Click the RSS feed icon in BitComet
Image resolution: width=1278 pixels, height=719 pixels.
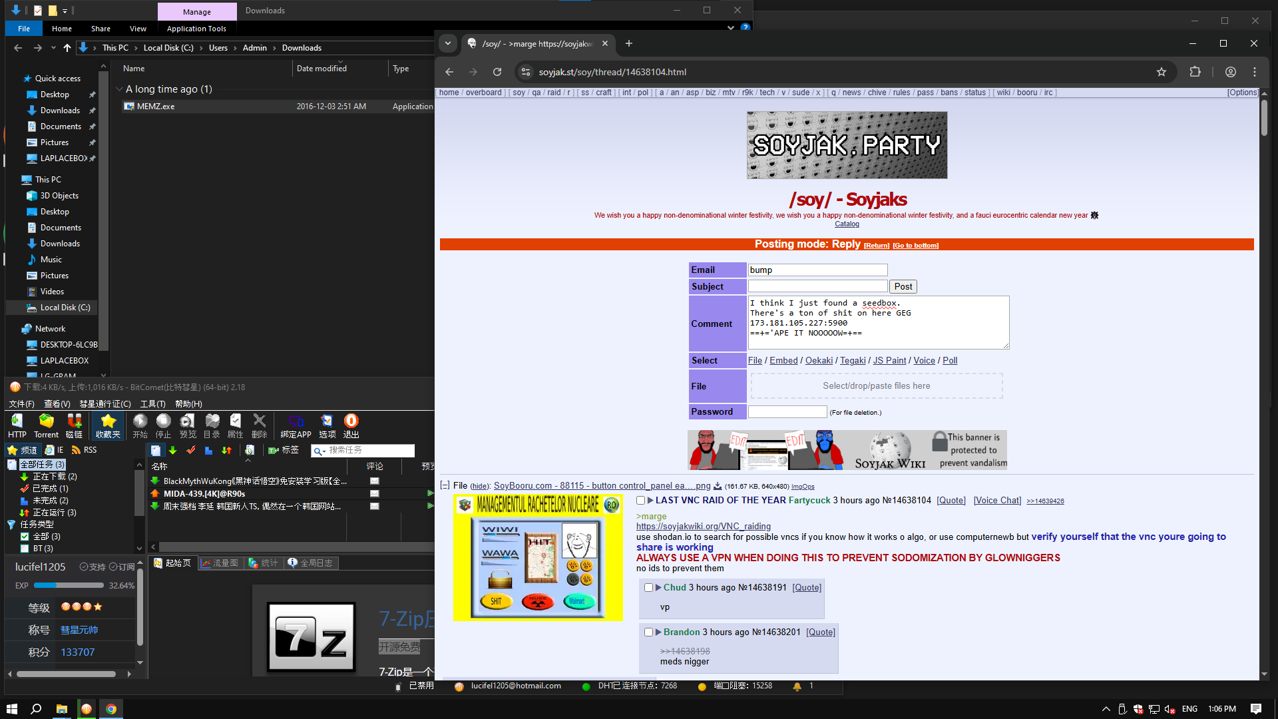click(x=77, y=450)
